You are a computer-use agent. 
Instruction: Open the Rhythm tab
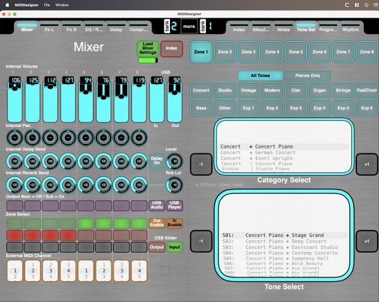[351, 28]
